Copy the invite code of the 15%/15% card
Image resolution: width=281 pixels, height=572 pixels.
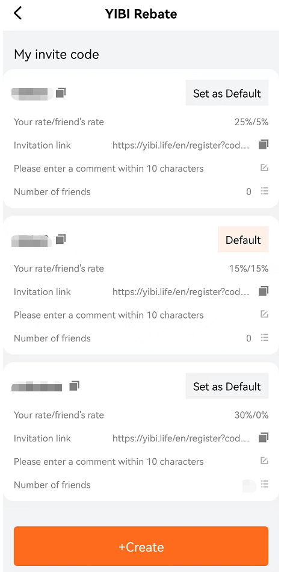pyautogui.click(x=61, y=239)
